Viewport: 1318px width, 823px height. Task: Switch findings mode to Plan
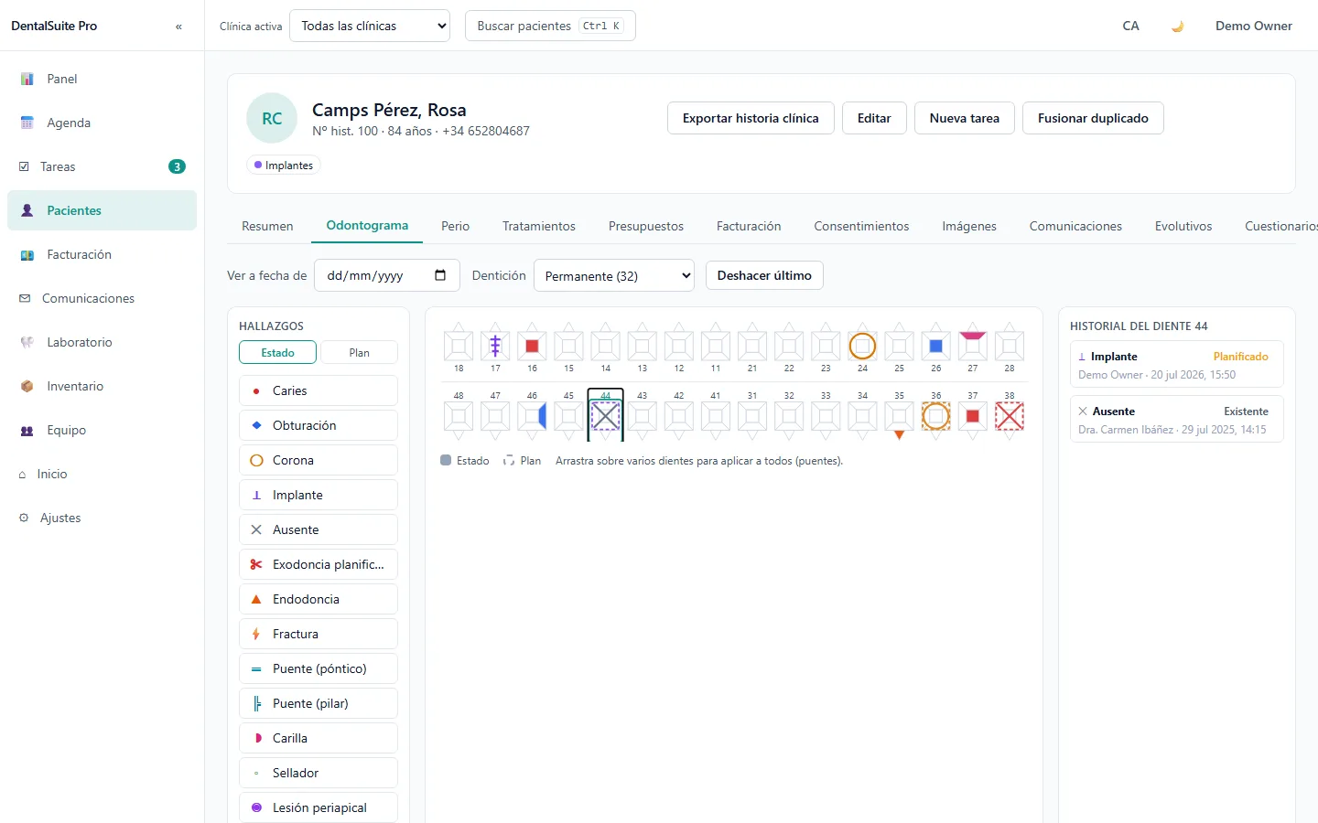(x=359, y=352)
